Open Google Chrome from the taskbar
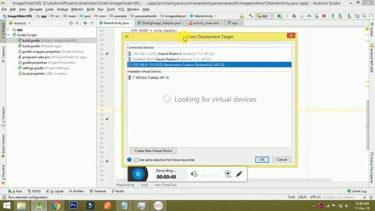375x211 pixels. point(56,205)
